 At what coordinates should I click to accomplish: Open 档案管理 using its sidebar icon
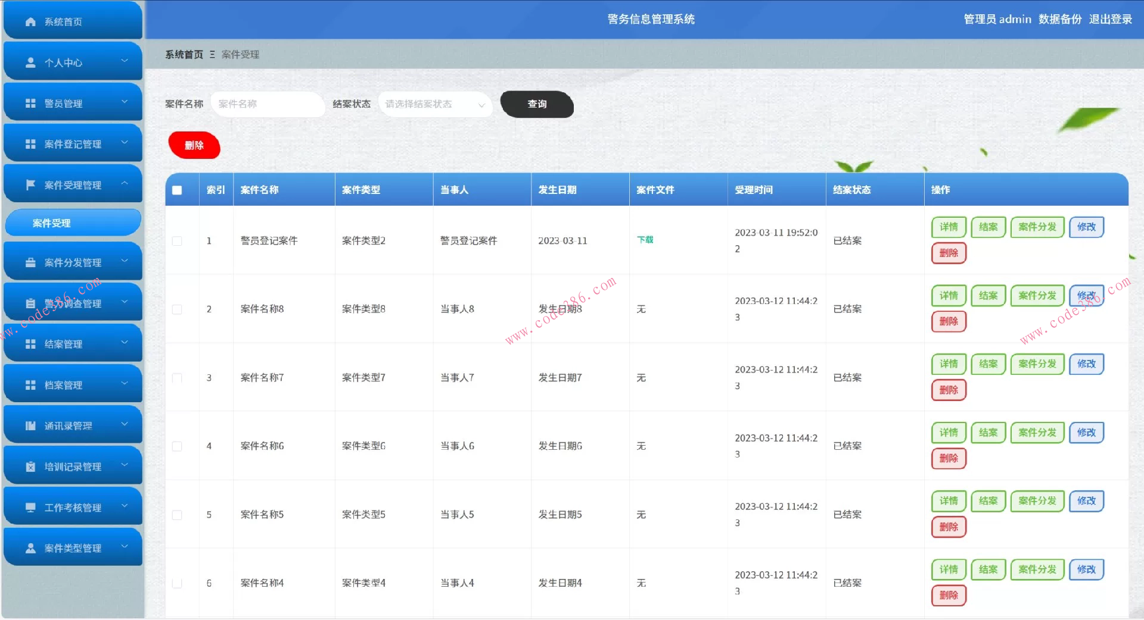pyautogui.click(x=30, y=384)
